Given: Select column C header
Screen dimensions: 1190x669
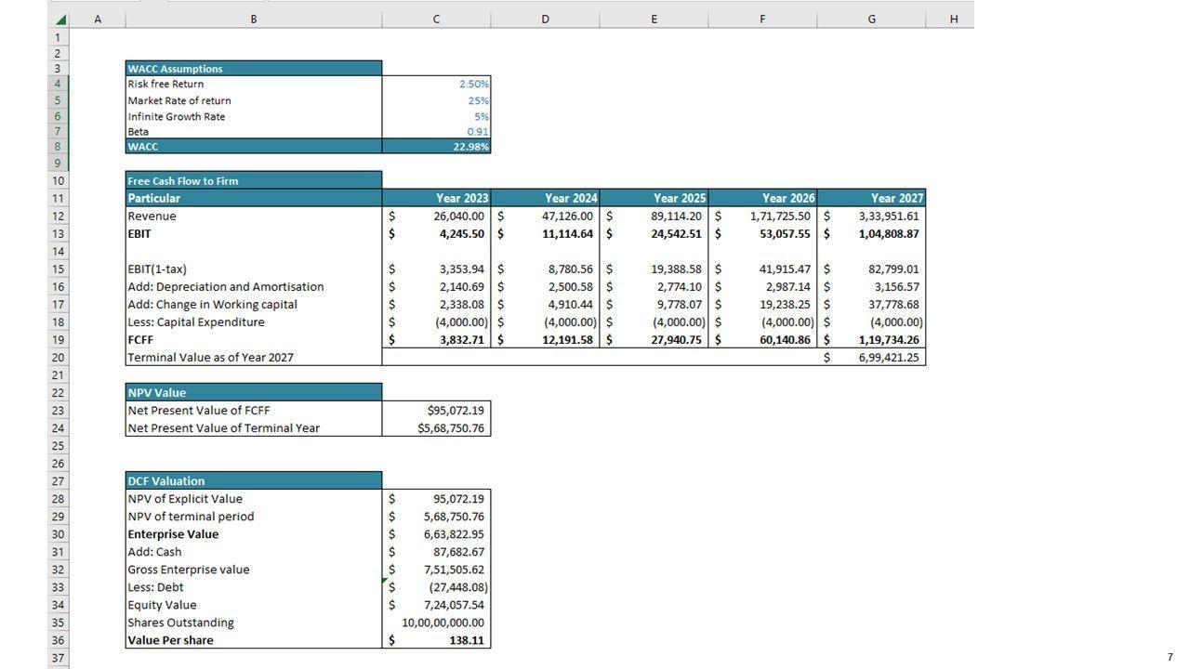Looking at the screenshot, I should pos(436,20).
